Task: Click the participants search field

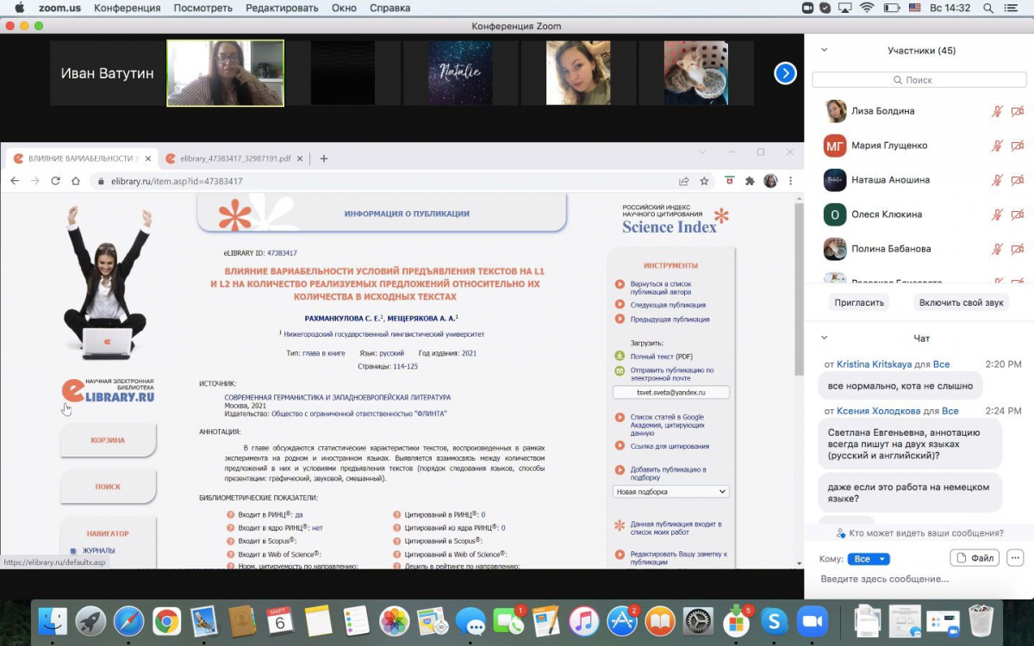Action: (919, 80)
